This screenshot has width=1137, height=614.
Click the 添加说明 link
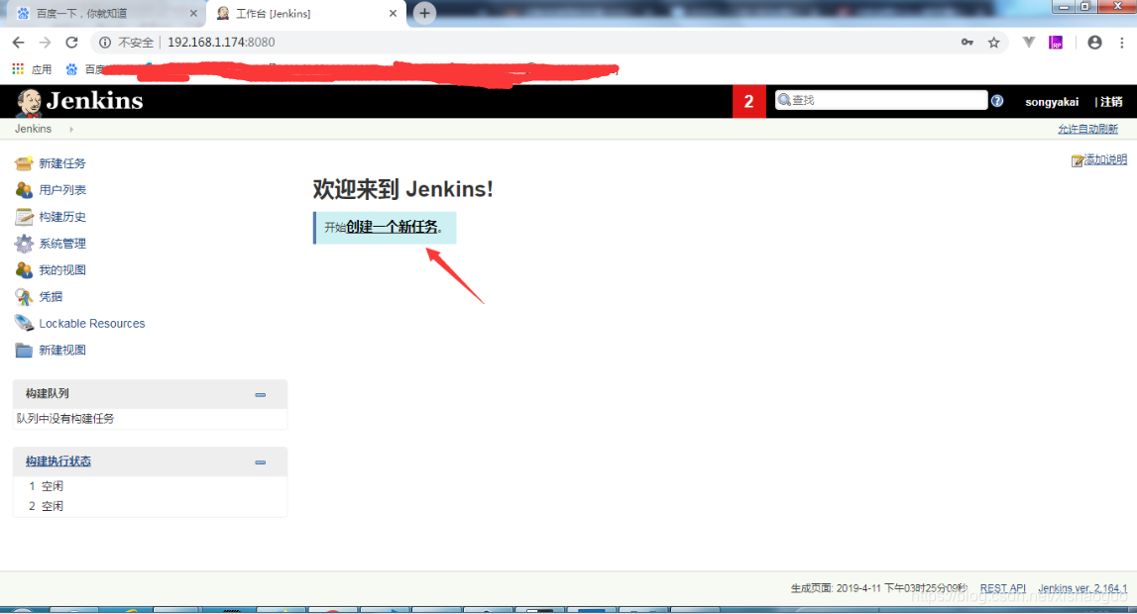pyautogui.click(x=1106, y=160)
